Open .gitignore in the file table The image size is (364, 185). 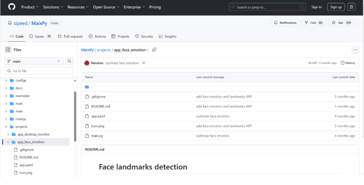pos(98,97)
